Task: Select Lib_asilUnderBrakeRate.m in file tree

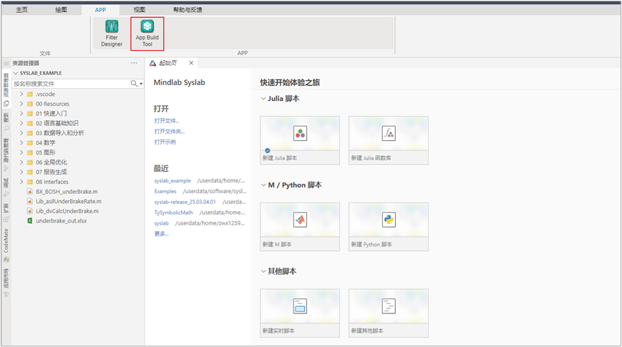Action: 68,202
